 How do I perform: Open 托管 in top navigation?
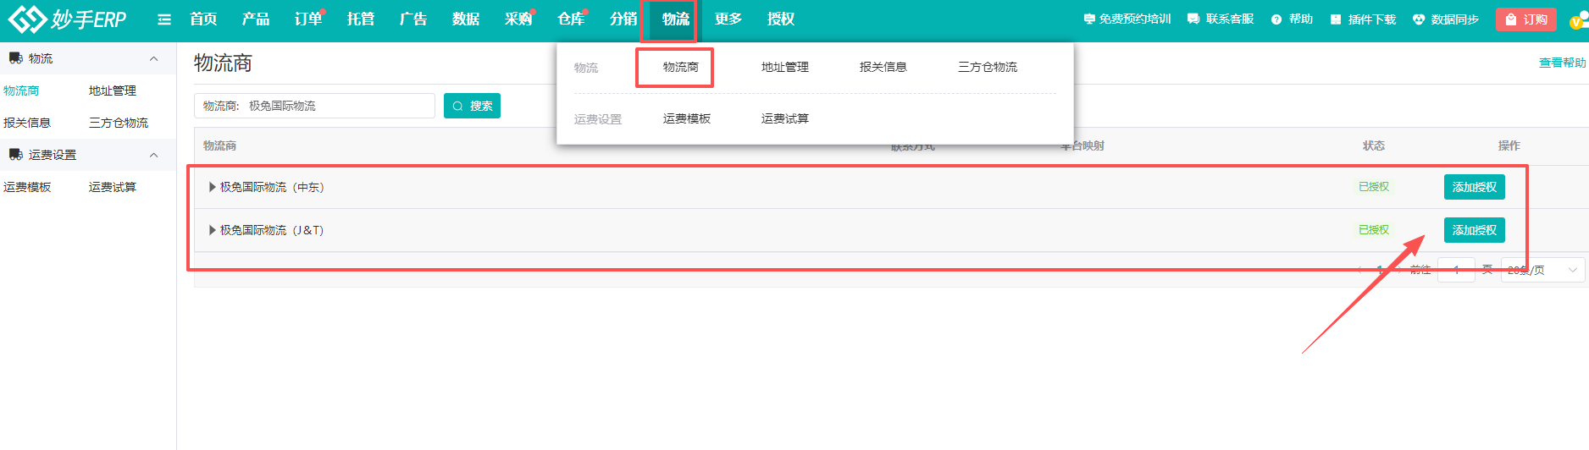point(361,19)
